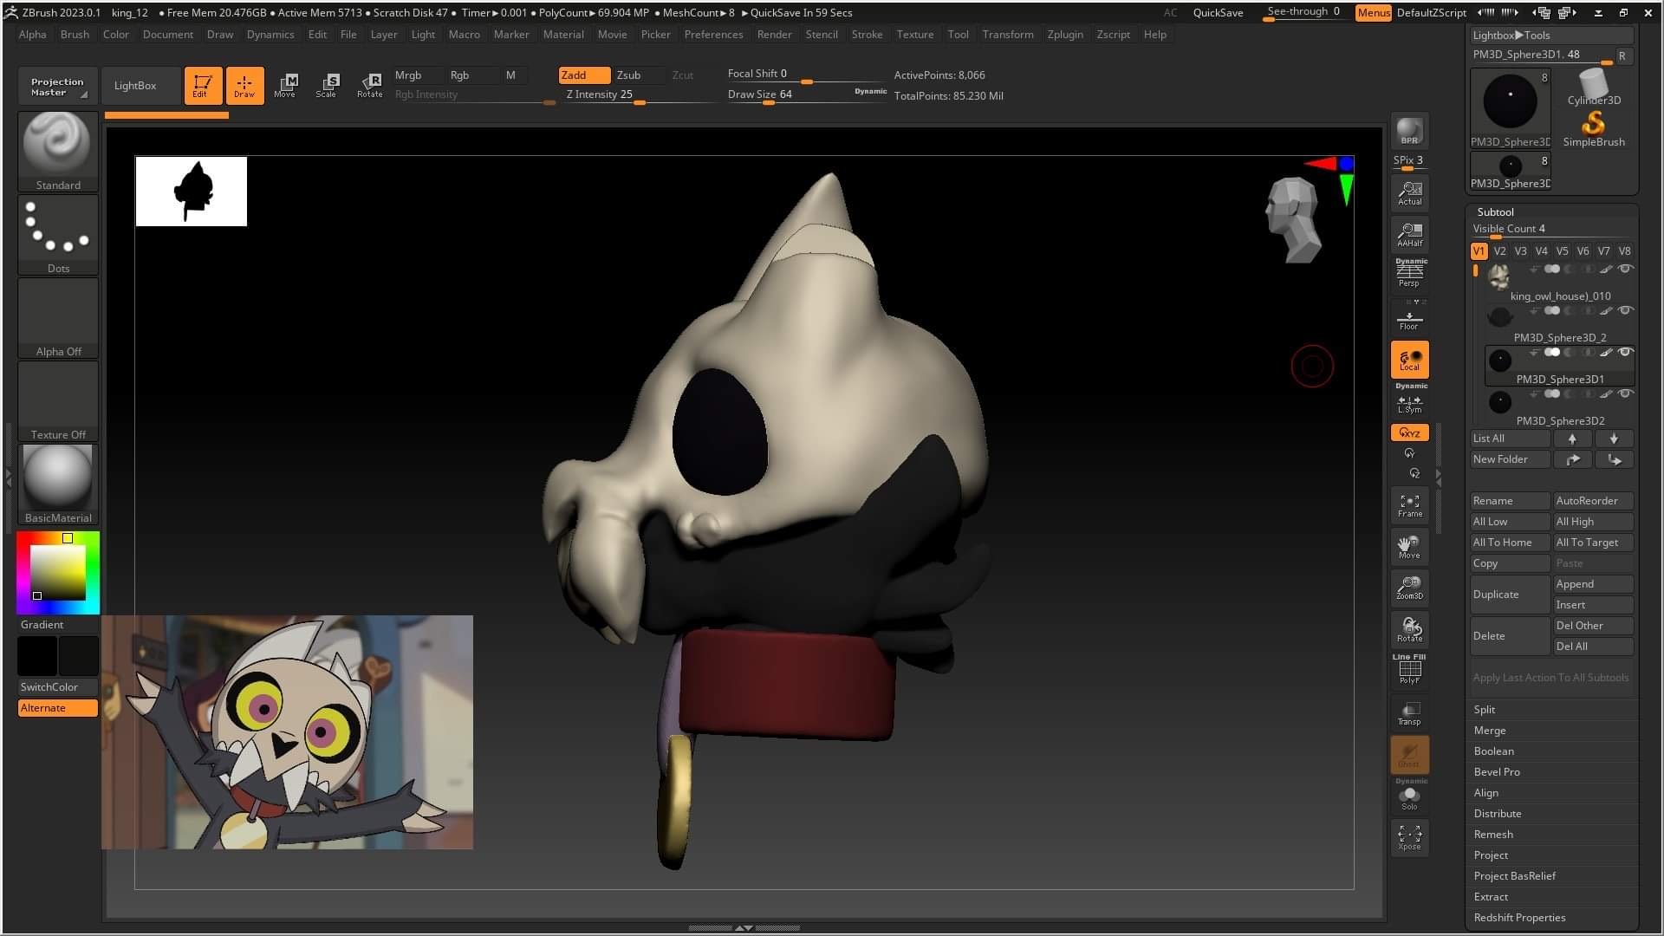The width and height of the screenshot is (1664, 936).
Task: Click the BPR render icon
Action: [x=1409, y=131]
